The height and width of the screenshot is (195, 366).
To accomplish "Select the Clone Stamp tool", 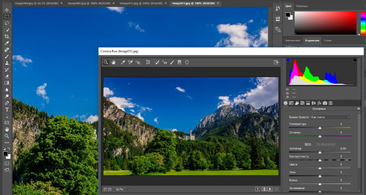I will (x=7, y=63).
